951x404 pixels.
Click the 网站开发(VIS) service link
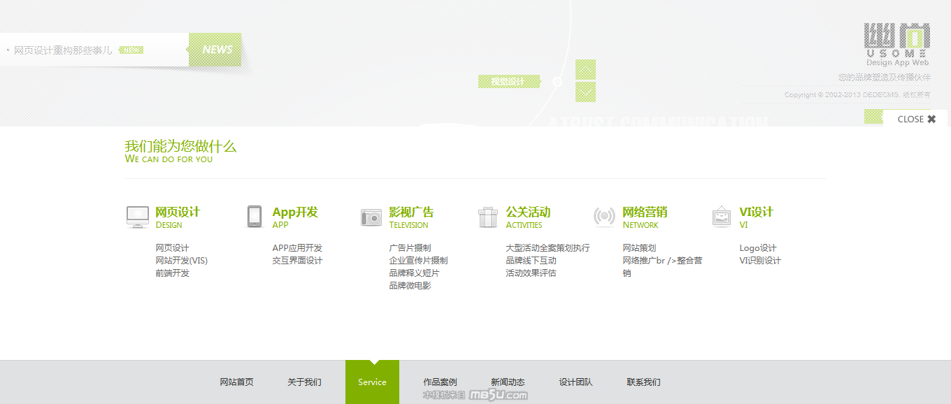tap(181, 261)
